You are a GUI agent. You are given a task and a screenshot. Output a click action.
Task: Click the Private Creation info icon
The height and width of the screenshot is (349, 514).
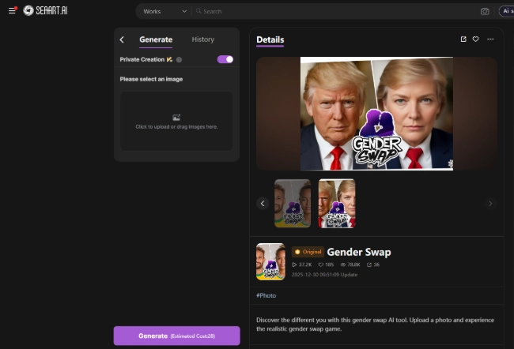pos(179,59)
